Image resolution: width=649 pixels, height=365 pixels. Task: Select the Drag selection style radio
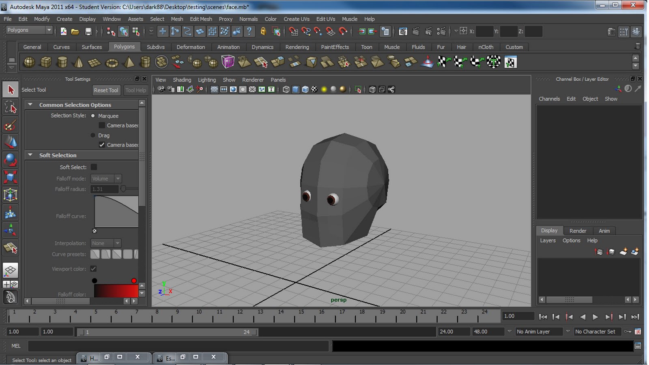pyautogui.click(x=93, y=135)
